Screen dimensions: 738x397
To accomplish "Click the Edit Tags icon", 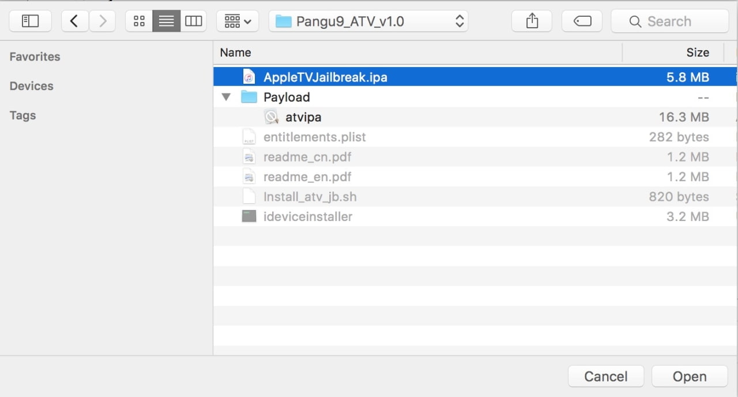I will [x=582, y=21].
